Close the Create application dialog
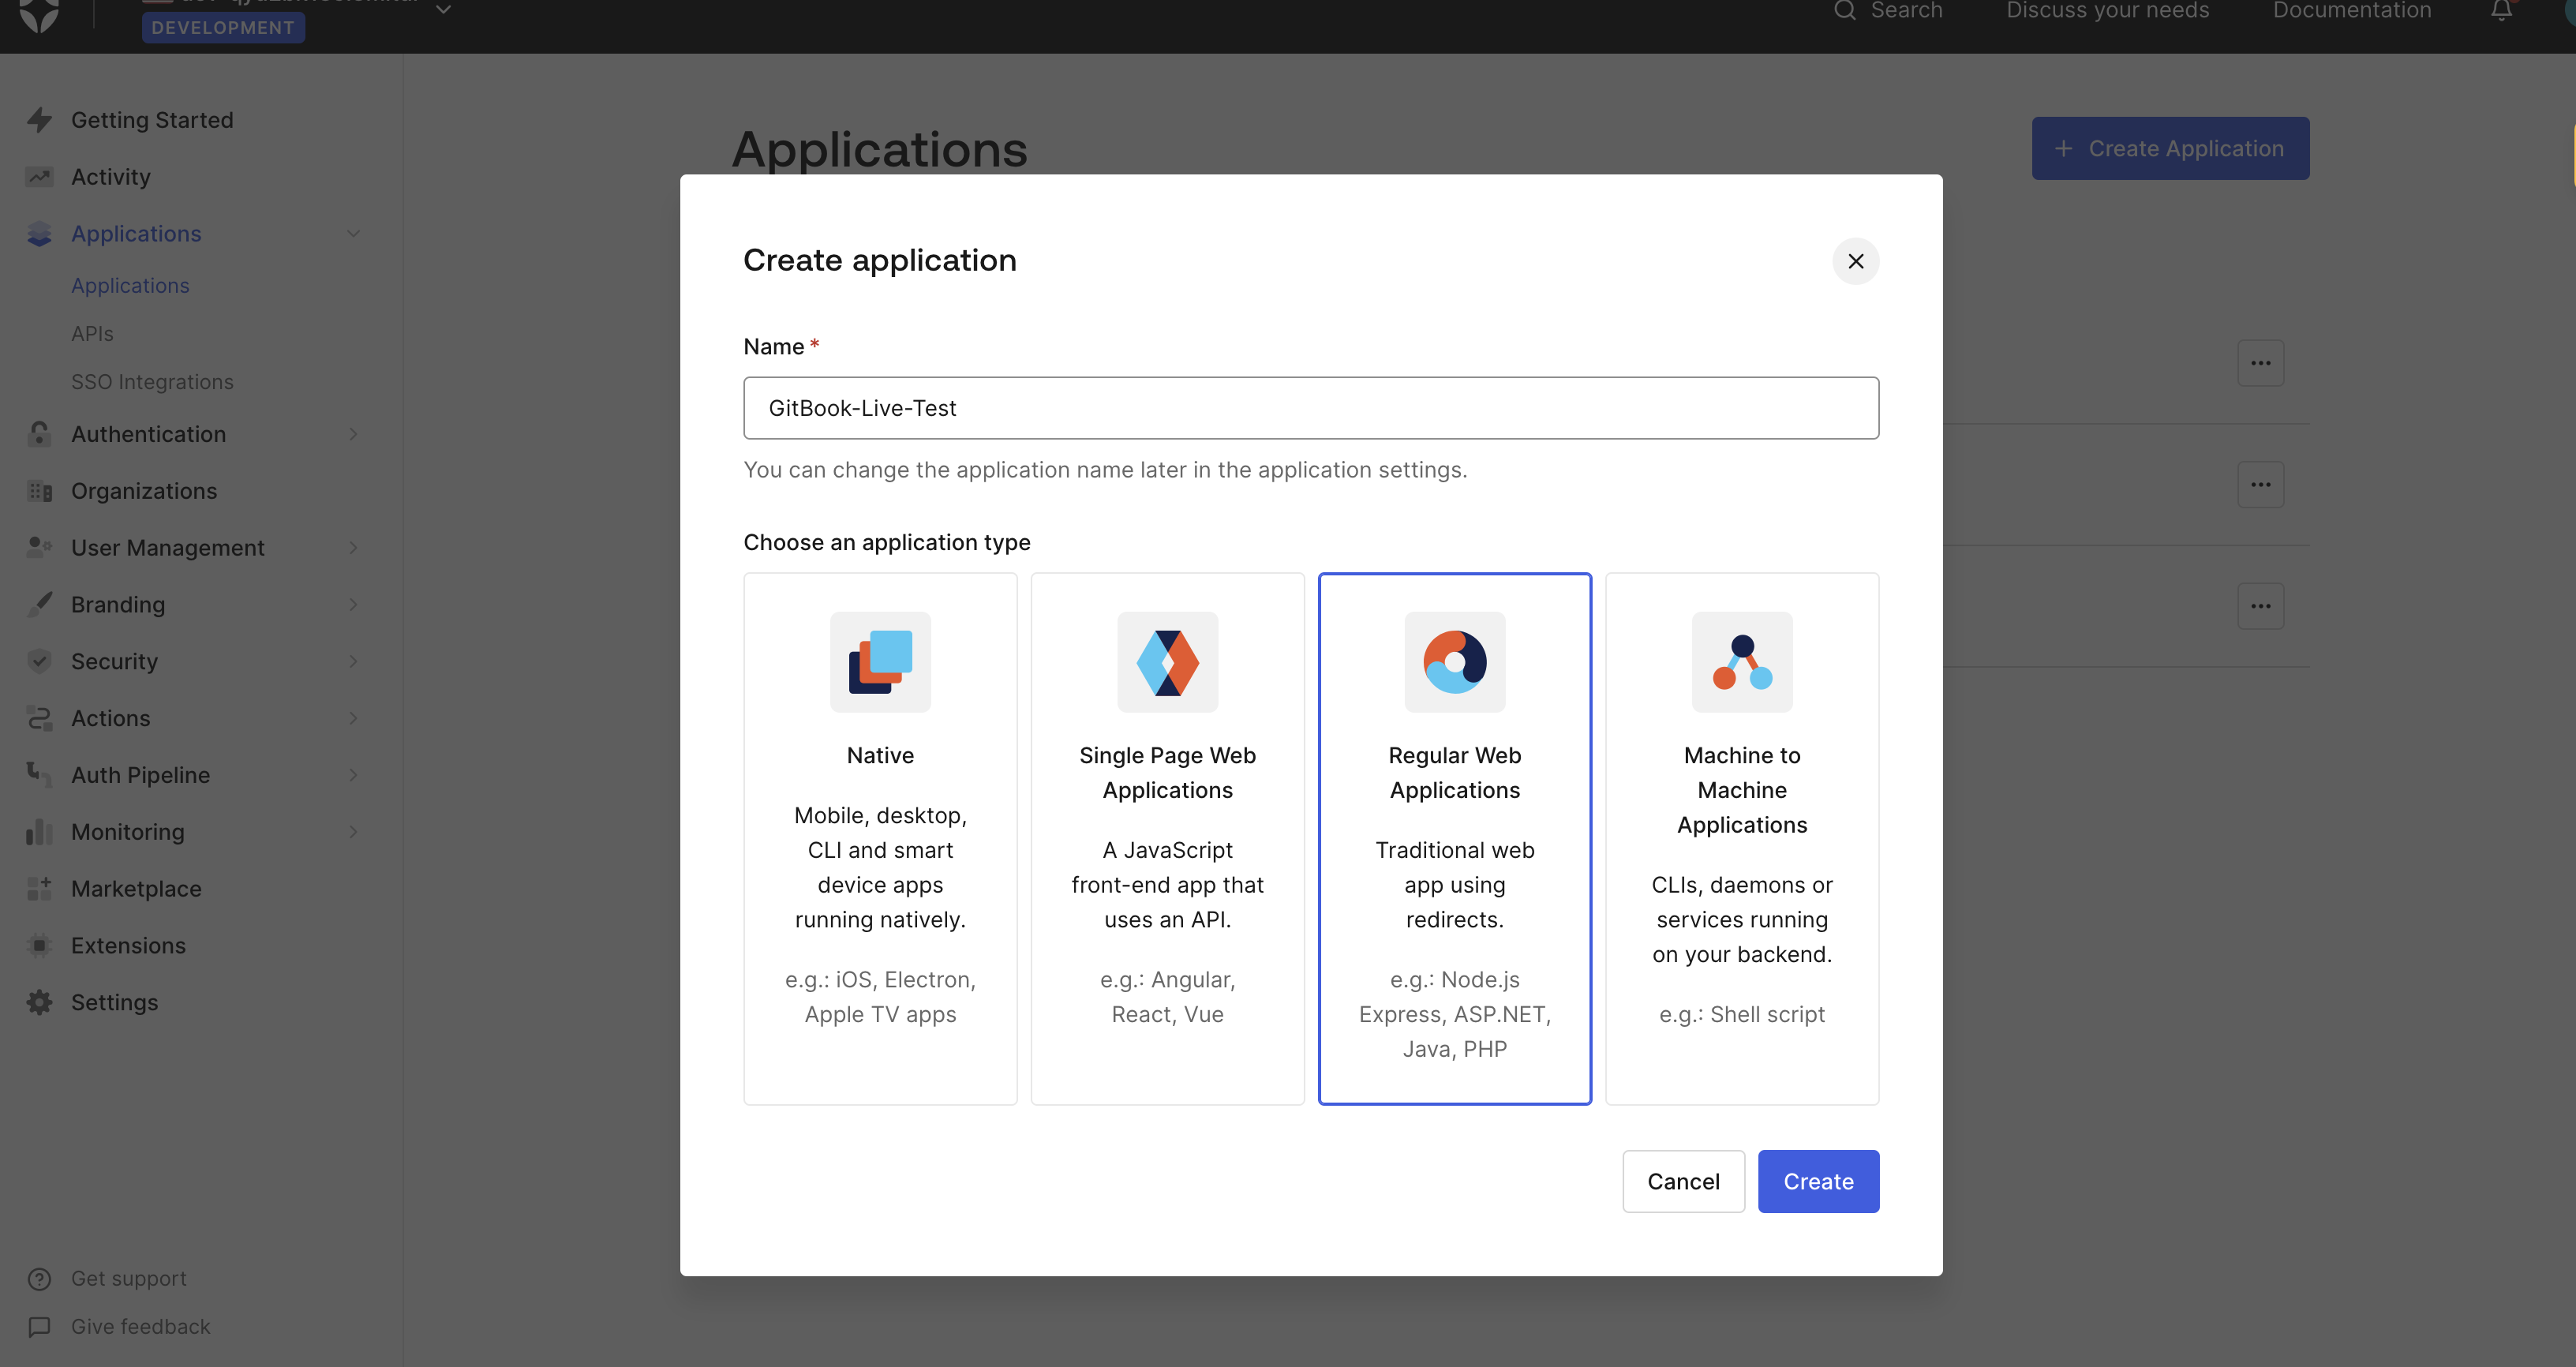The height and width of the screenshot is (1367, 2576). point(1855,261)
